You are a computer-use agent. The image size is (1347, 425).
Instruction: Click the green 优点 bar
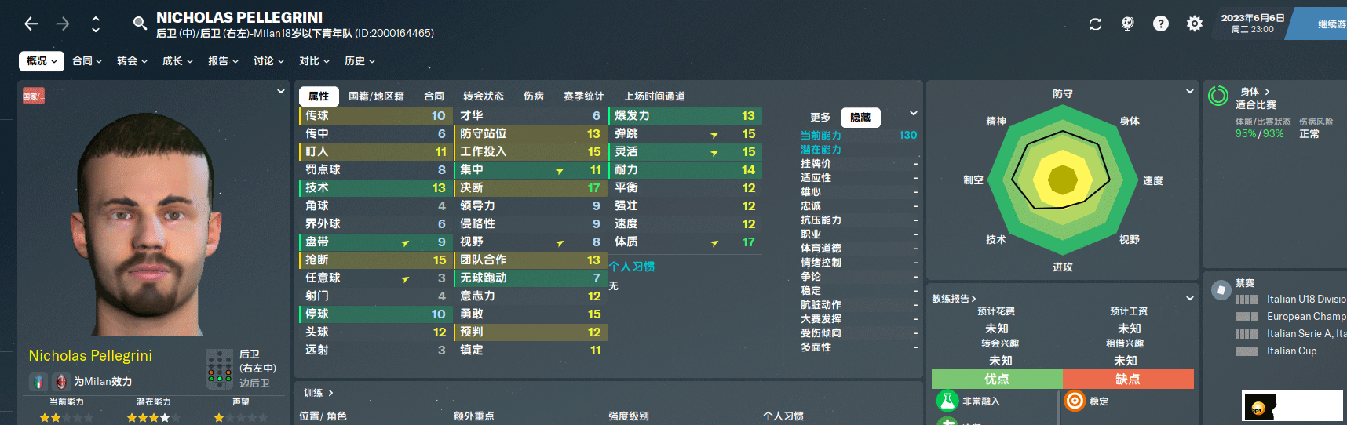997,379
